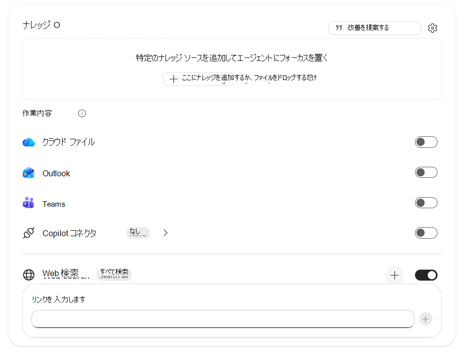Click the Copilot コネクタ label
467x356 pixels.
click(69, 233)
